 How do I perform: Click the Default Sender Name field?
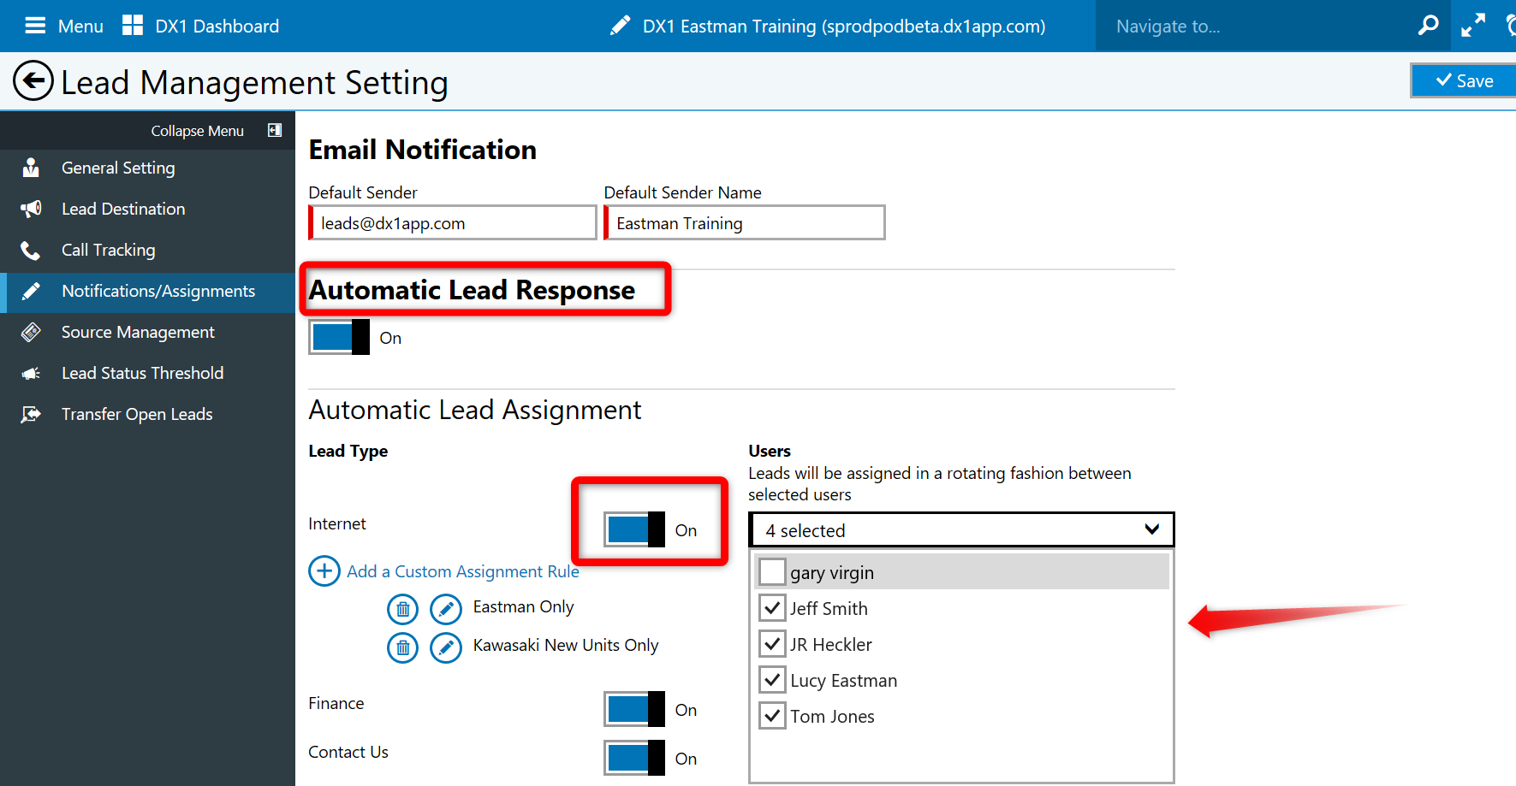coord(745,222)
